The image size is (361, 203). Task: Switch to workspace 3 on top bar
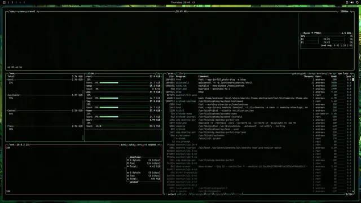16,2
